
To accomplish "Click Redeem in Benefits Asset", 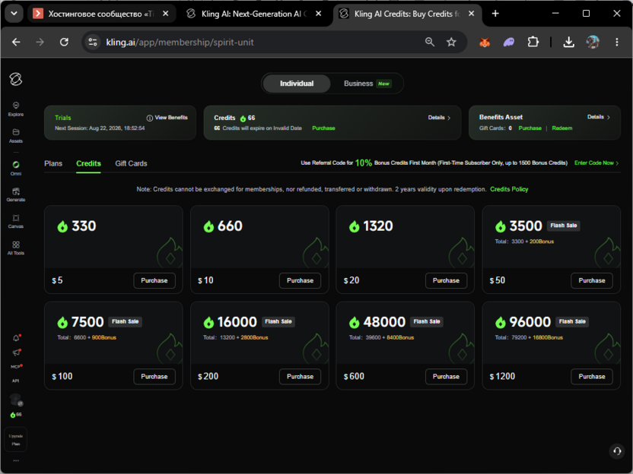I will (562, 128).
